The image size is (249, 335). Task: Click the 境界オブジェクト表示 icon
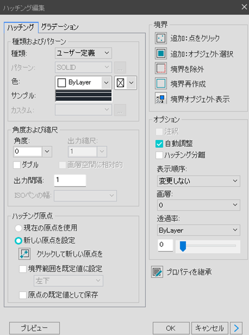(x=161, y=99)
